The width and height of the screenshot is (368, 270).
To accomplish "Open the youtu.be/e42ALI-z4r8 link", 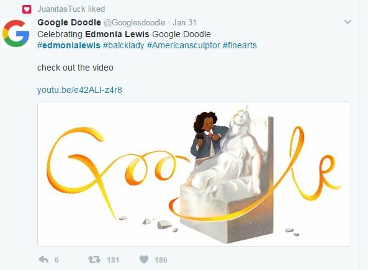I will (x=79, y=90).
